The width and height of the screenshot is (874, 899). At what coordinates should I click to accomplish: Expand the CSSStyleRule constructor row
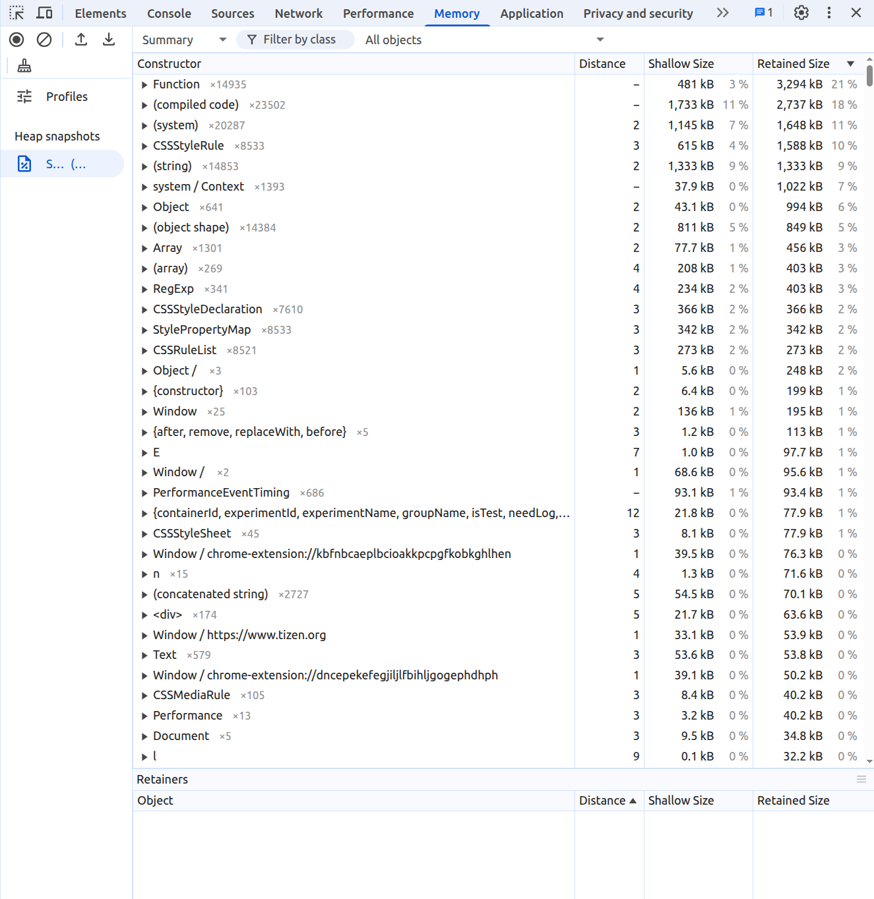tap(144, 146)
